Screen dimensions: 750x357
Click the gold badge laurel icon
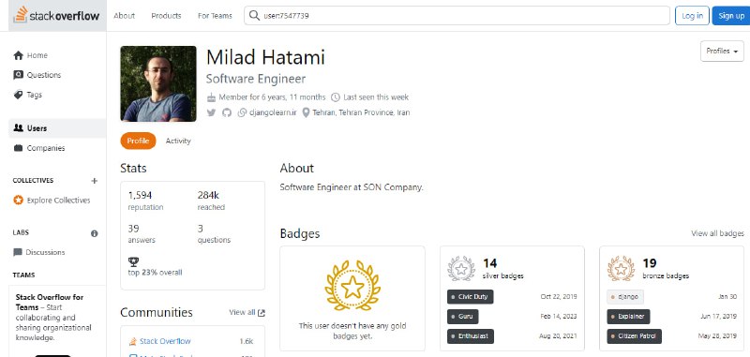click(352, 286)
